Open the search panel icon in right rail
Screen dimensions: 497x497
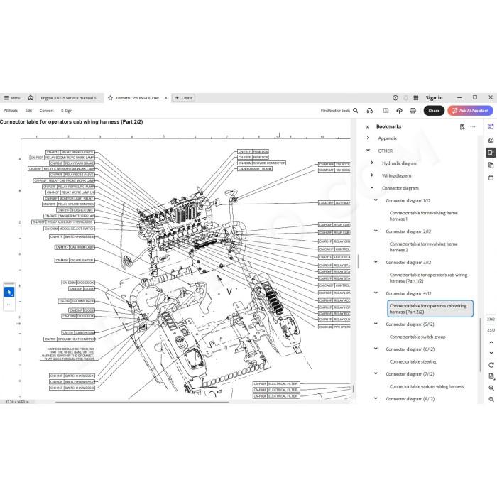pyautogui.click(x=491, y=140)
